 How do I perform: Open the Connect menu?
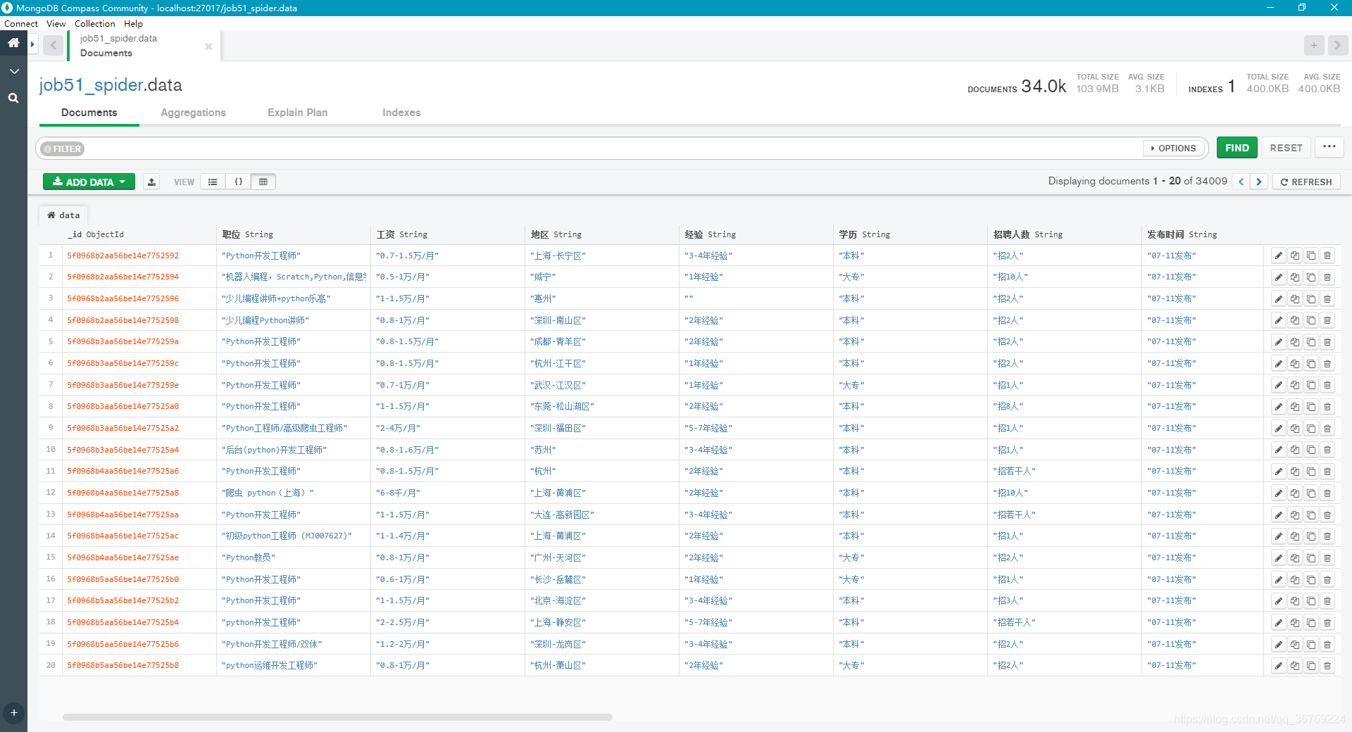point(21,23)
